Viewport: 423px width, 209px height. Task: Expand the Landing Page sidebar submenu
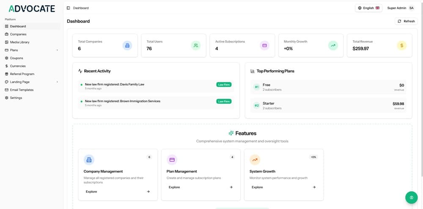[x=57, y=82]
